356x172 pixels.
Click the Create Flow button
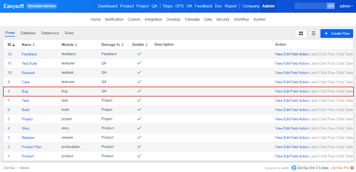pos(336,33)
